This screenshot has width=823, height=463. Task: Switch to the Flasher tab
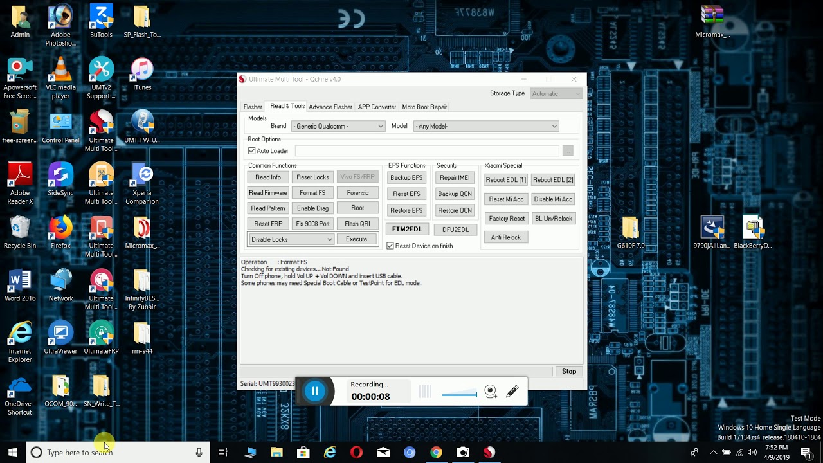click(x=253, y=107)
